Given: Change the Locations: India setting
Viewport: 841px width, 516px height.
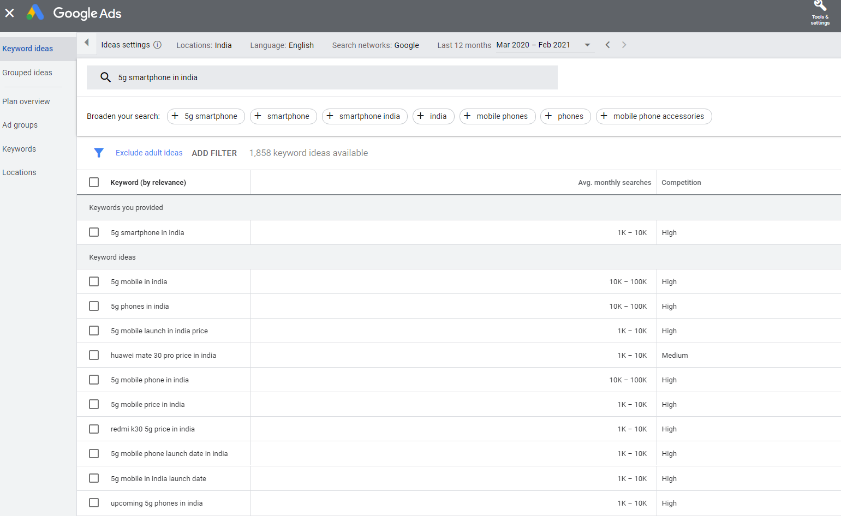Looking at the screenshot, I should pyautogui.click(x=204, y=45).
